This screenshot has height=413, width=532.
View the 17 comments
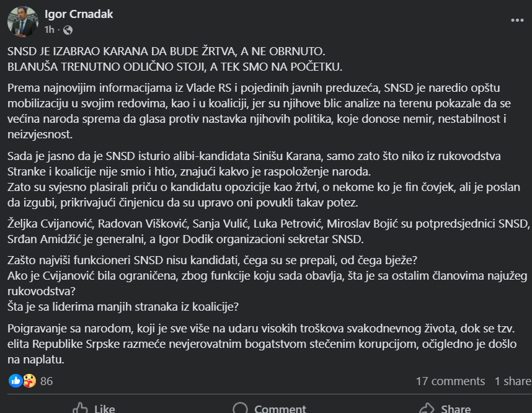450,381
